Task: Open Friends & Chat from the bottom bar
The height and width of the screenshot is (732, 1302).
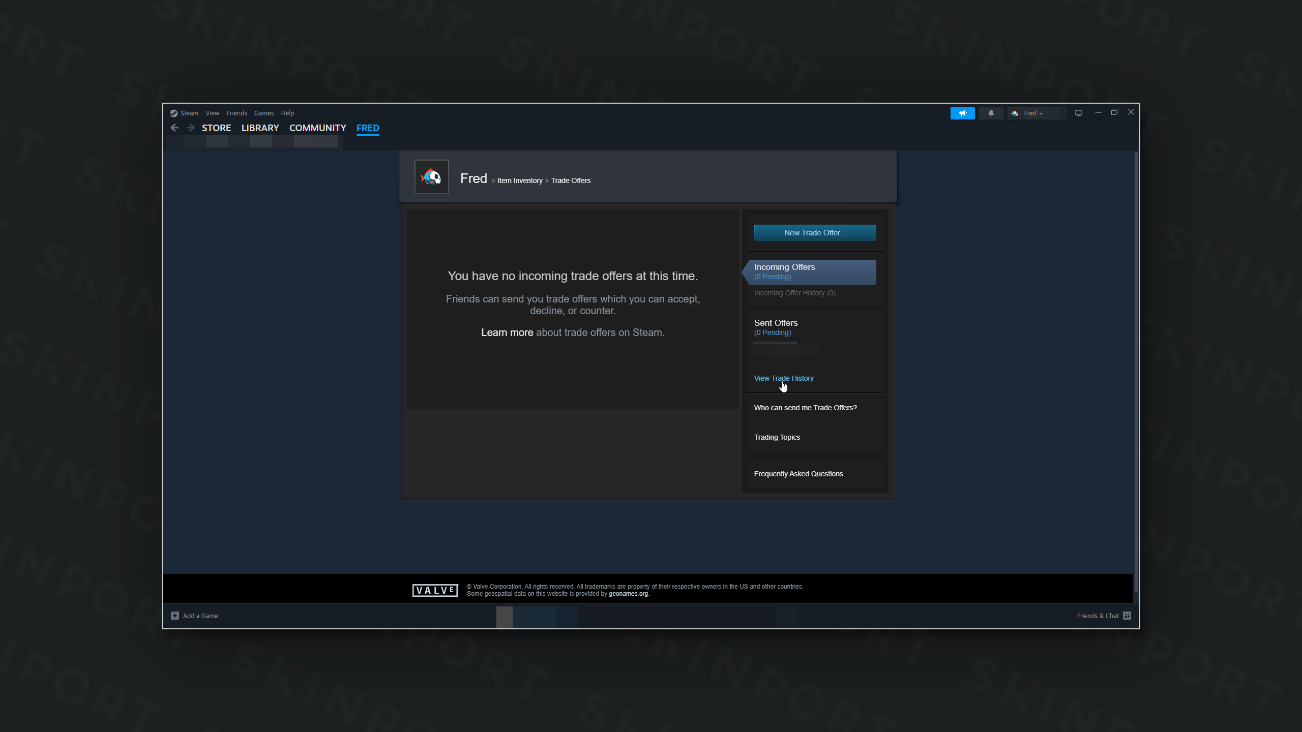Action: tap(1098, 616)
